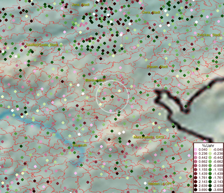Select the Blankenstein place label

point(96,80)
